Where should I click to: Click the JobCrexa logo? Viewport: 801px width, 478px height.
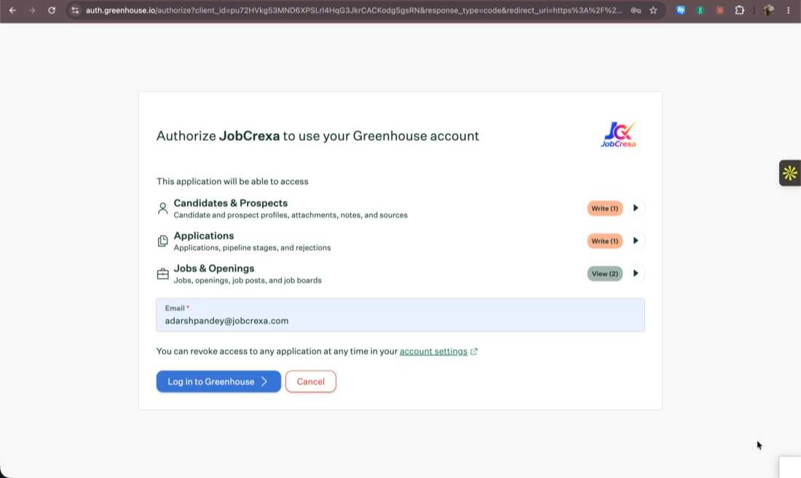[x=619, y=135]
